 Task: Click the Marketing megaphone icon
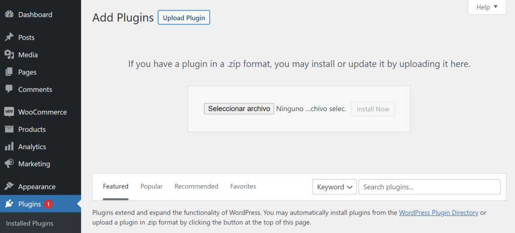pyautogui.click(x=9, y=164)
